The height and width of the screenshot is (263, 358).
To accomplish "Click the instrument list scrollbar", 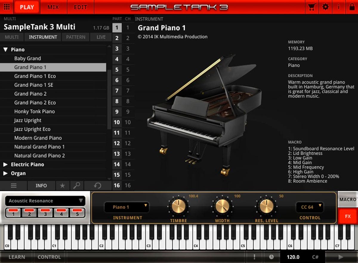I will (x=109, y=100).
